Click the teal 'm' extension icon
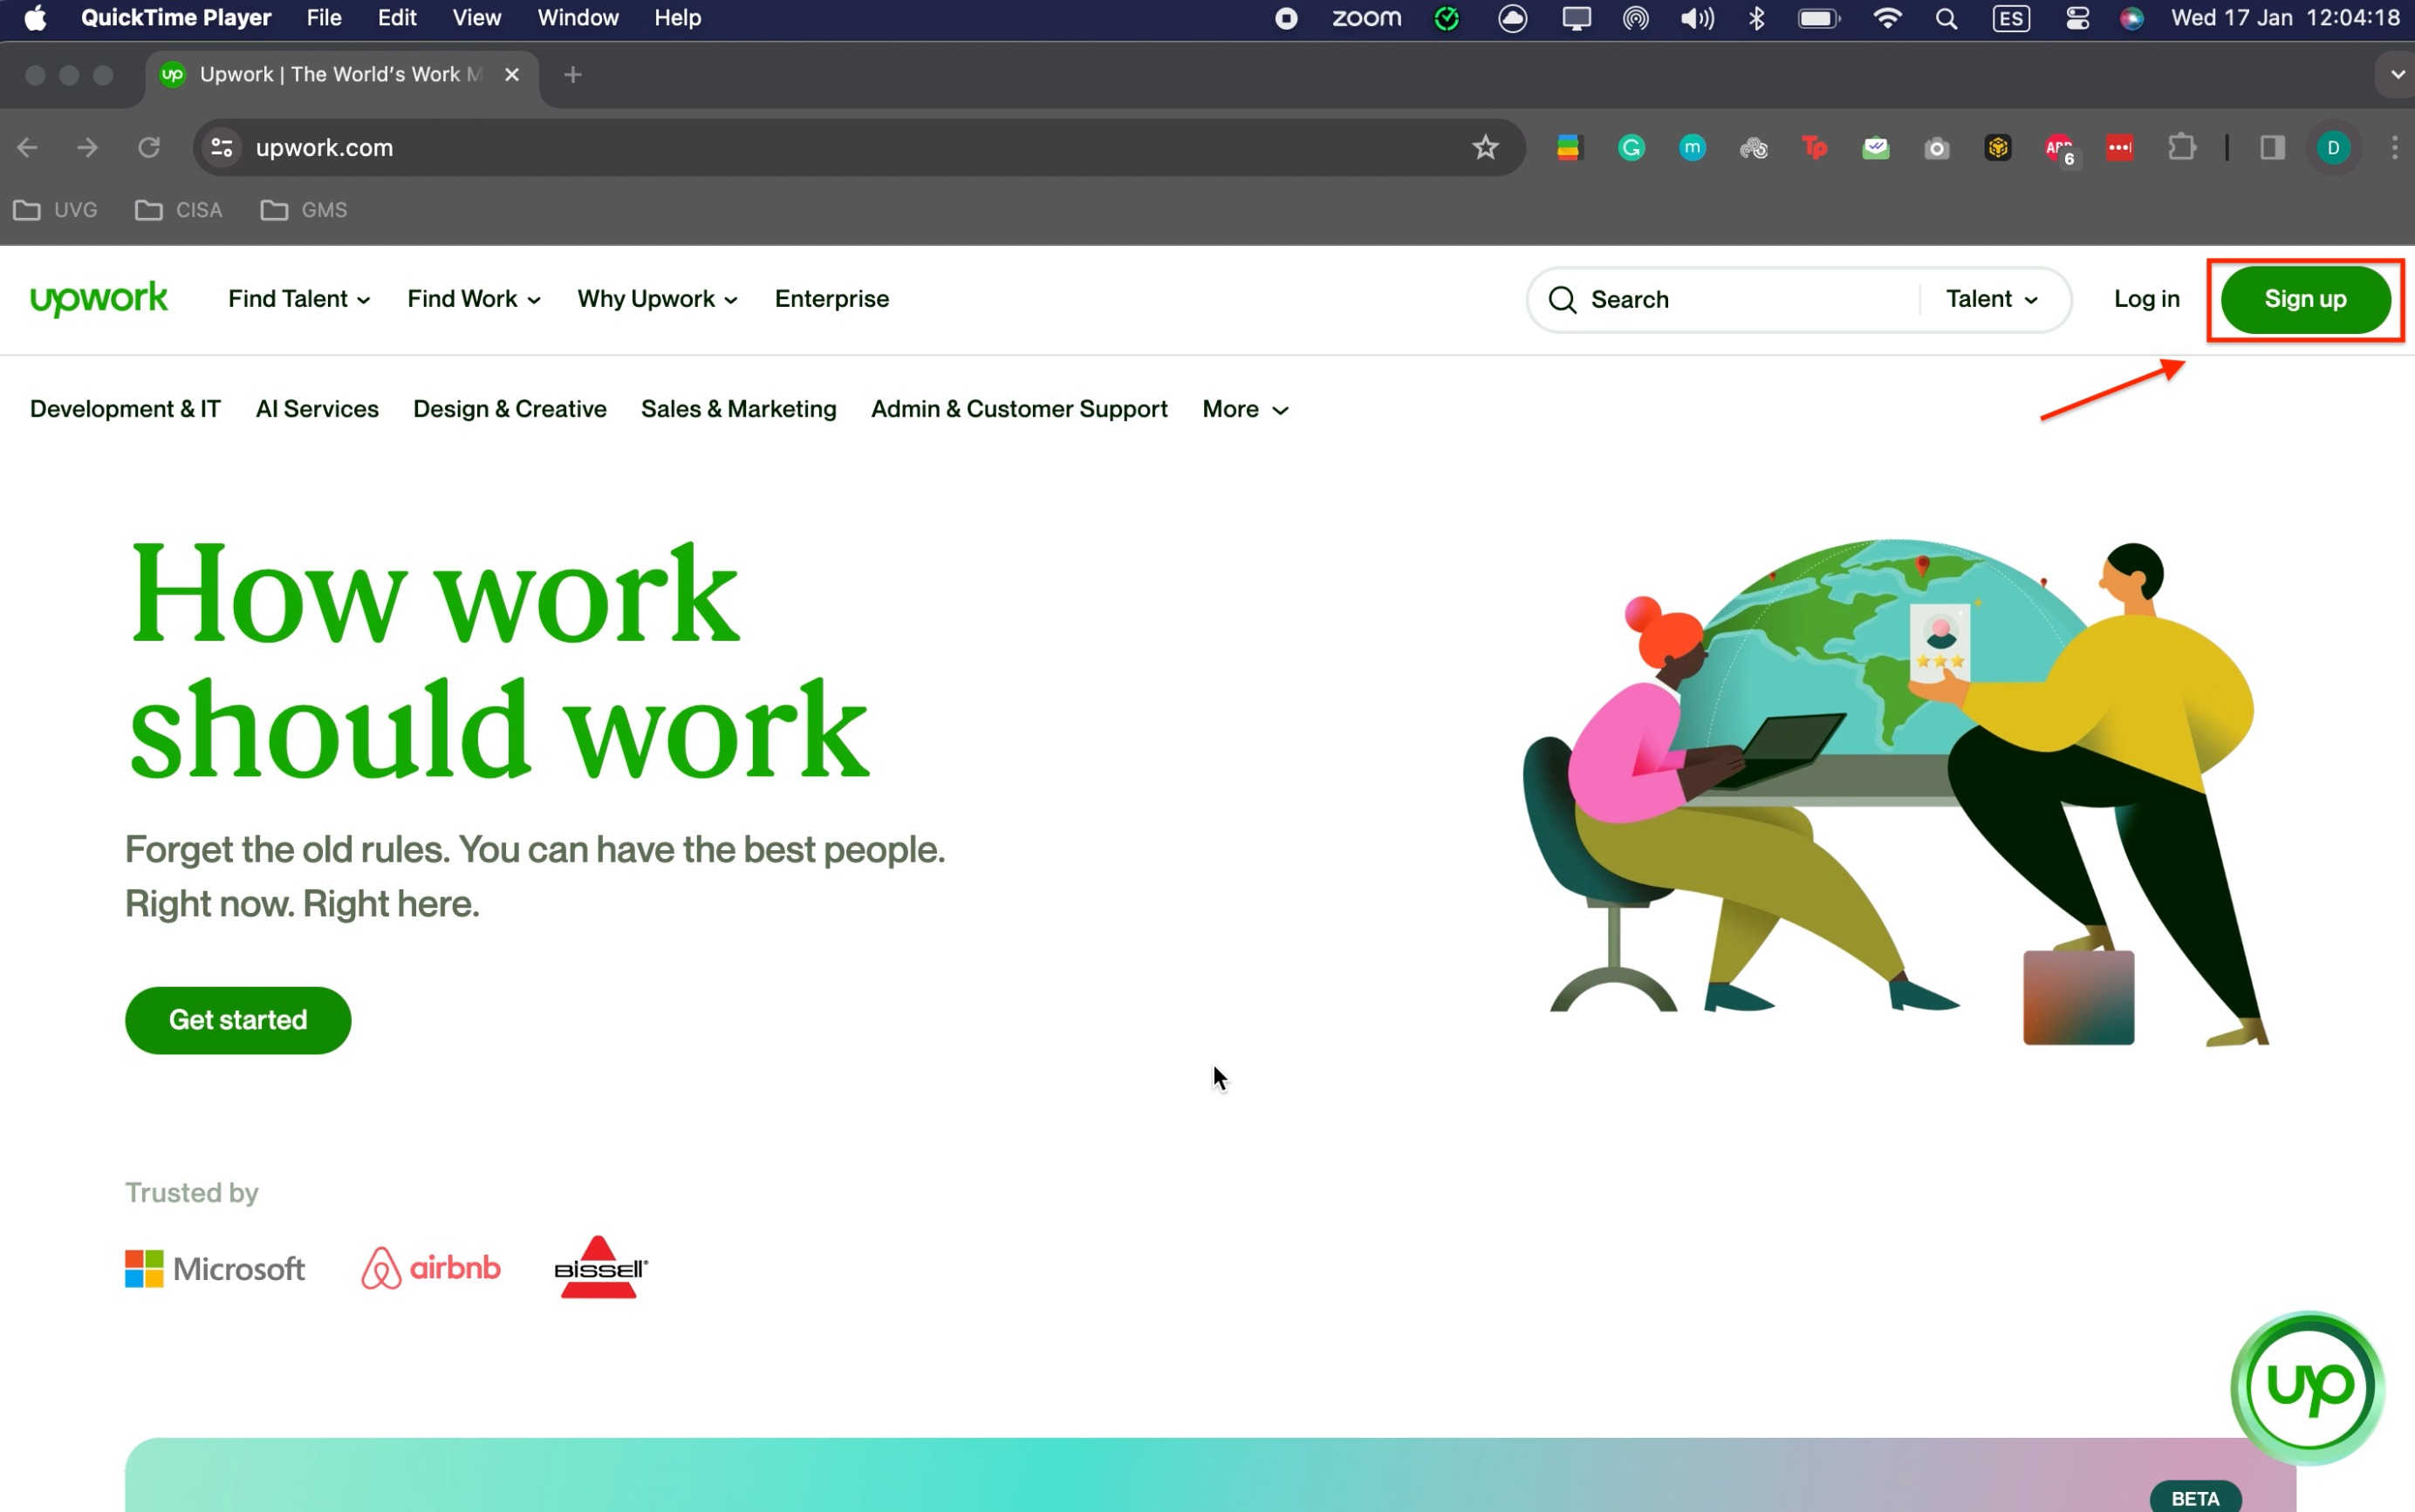Screen dimensions: 2415x1512 tap(1692, 148)
